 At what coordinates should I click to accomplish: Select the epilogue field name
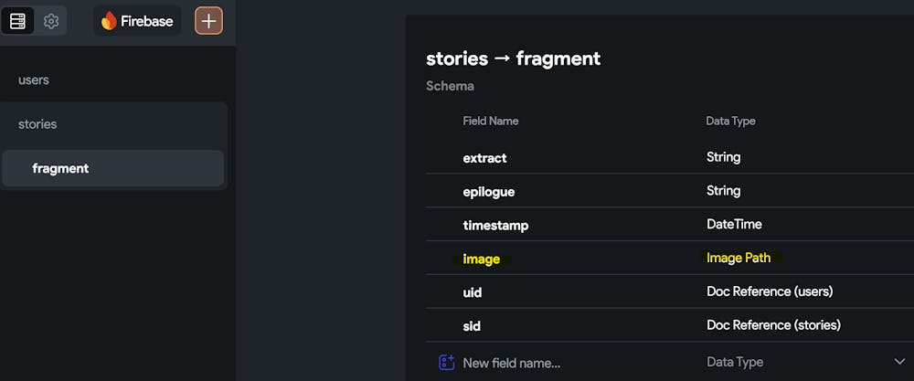click(489, 192)
